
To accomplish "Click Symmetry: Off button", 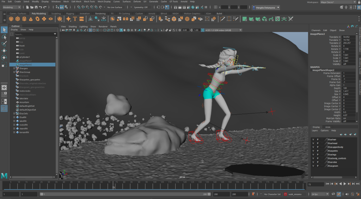I will [141, 7].
